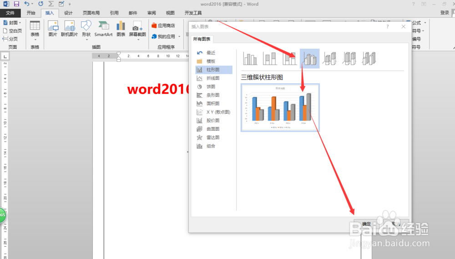The width and height of the screenshot is (455, 259).
Task: Choose the 3-D column subtype icon
Action: tap(369, 59)
